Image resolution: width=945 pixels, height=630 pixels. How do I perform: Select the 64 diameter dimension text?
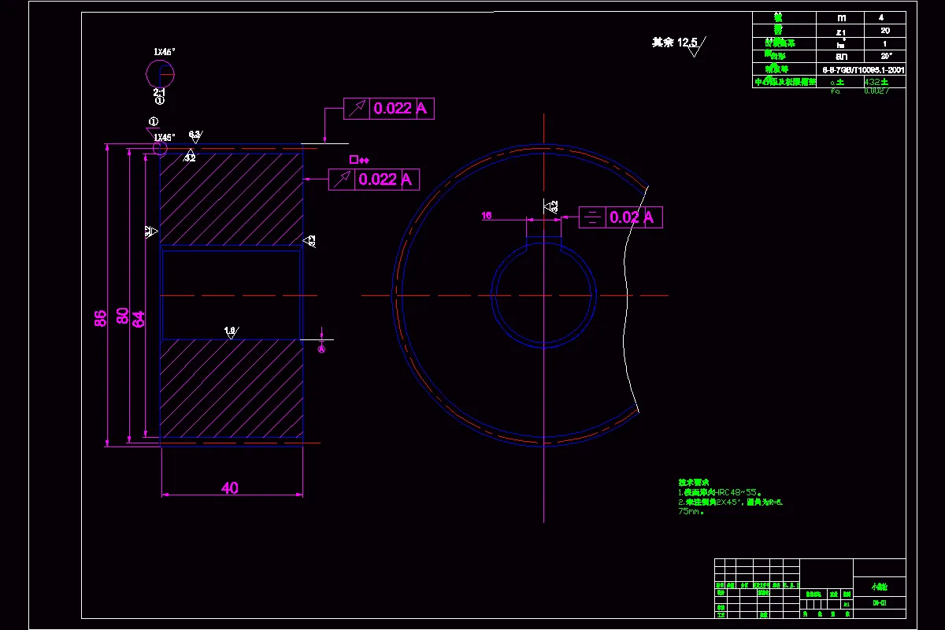point(139,320)
